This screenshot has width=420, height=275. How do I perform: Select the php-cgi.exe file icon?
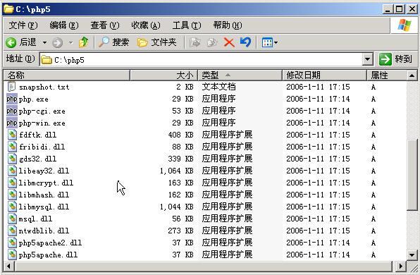tap(12, 111)
